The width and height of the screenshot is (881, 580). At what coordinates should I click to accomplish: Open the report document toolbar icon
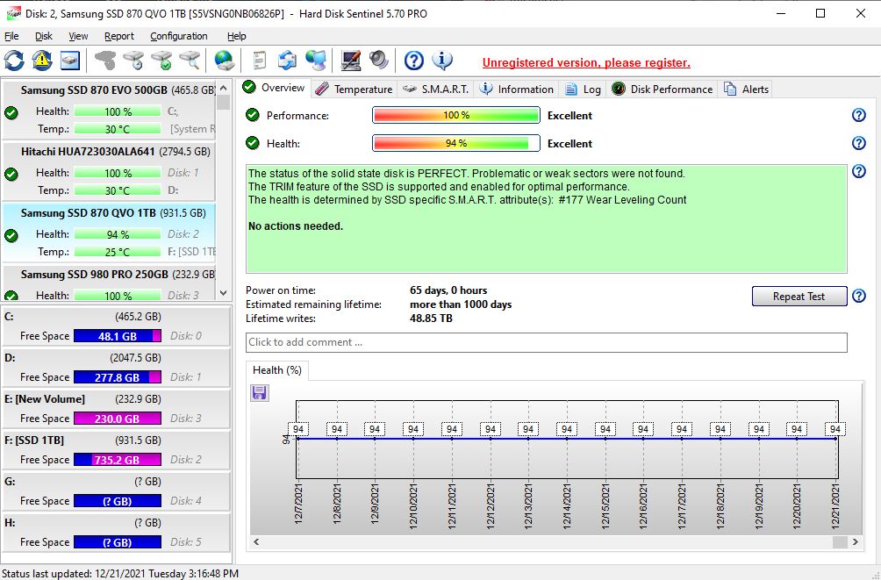point(259,61)
